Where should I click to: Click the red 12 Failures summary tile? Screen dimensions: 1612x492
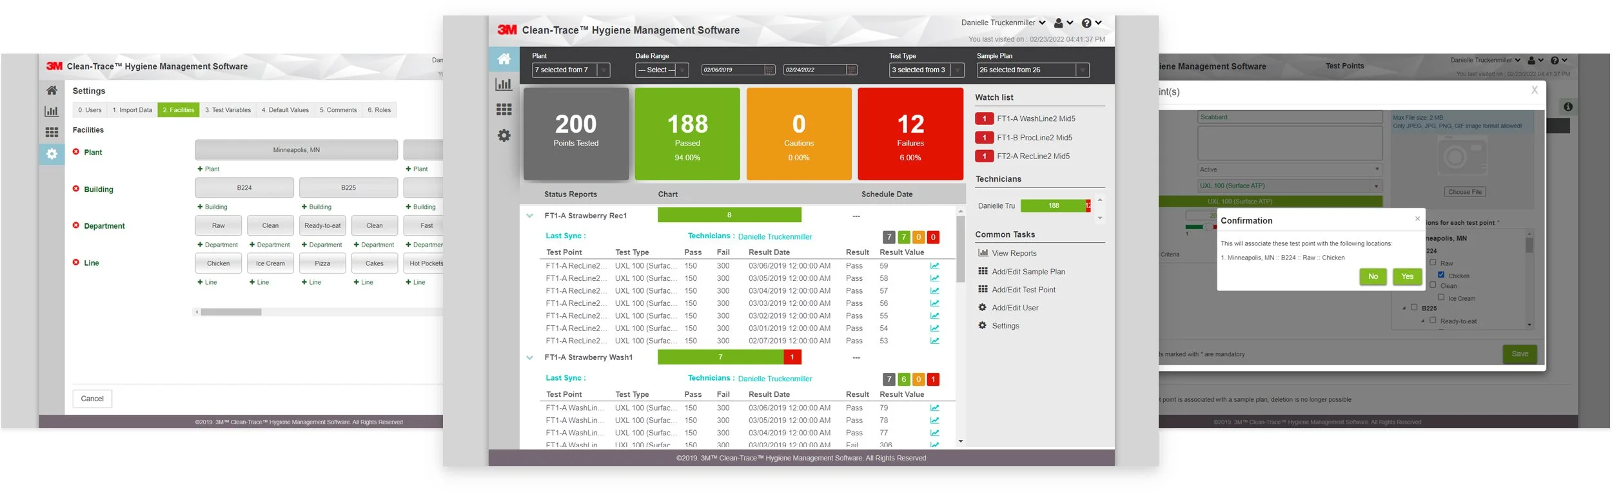click(x=910, y=134)
